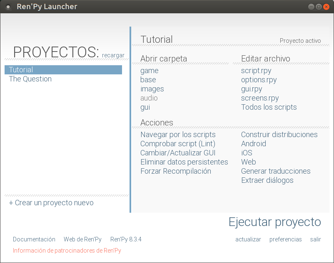Screen dimensions: 334x263
Task: Run Comprobar script (Lint)
Action: [177, 143]
